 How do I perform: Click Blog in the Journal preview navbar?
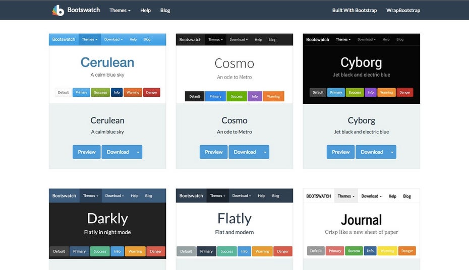tap(407, 196)
